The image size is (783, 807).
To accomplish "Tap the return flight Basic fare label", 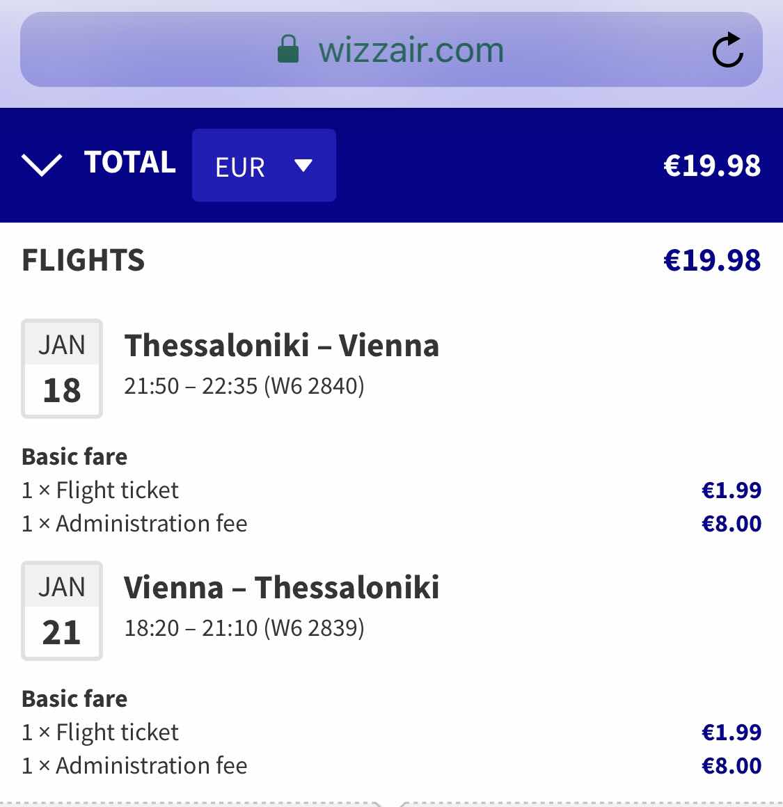I will point(74,699).
